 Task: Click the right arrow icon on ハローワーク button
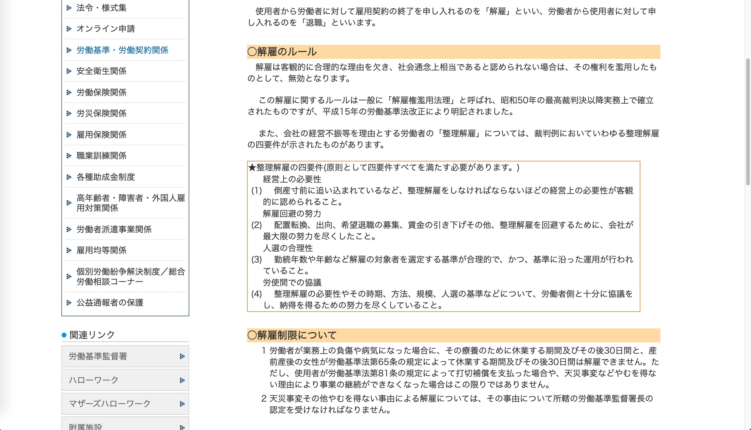[182, 380]
